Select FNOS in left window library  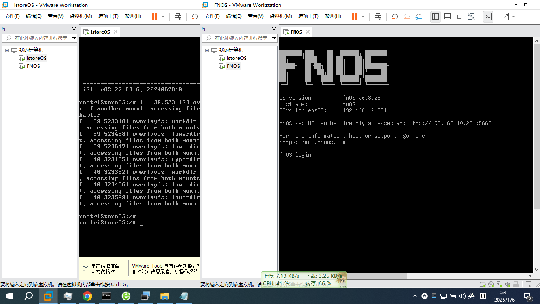coord(33,66)
